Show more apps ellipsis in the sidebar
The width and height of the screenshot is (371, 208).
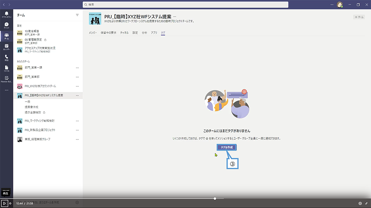[6, 90]
